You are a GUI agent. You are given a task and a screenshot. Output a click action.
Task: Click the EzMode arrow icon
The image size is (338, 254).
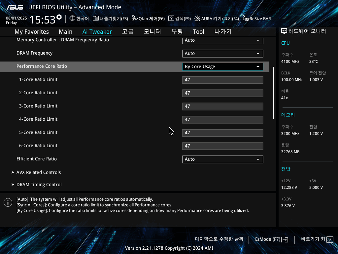tap(285, 239)
